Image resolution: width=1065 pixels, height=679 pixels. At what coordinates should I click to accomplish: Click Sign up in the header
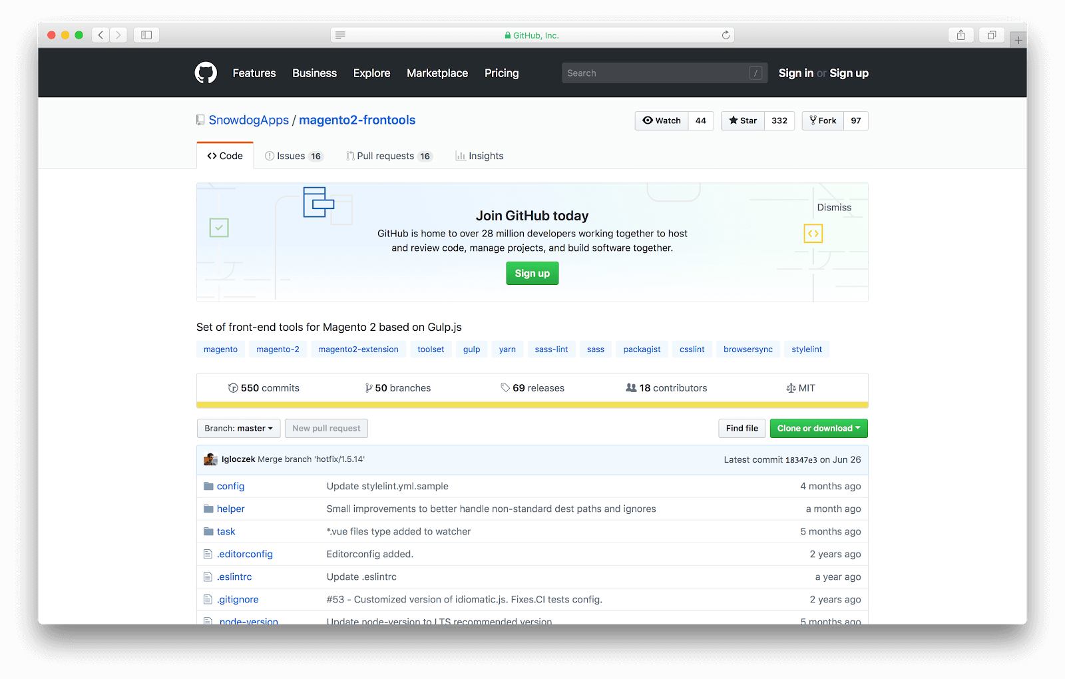click(849, 73)
